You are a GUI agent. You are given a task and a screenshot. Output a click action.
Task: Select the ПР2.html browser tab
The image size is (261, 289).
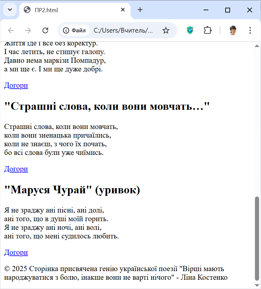click(x=70, y=10)
